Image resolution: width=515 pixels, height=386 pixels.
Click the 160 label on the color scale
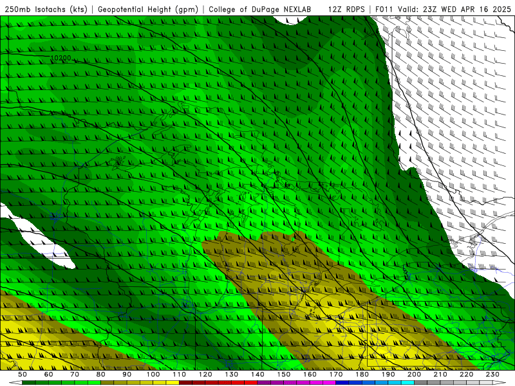(x=310, y=374)
